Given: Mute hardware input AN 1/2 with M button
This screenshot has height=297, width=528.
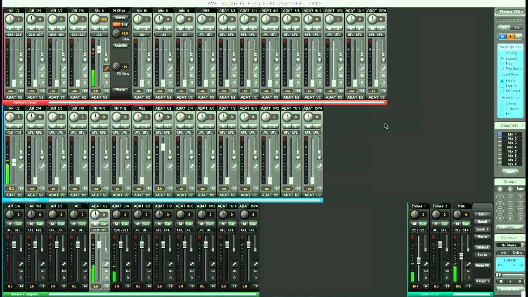Looking at the screenshot, I should 10,28.
